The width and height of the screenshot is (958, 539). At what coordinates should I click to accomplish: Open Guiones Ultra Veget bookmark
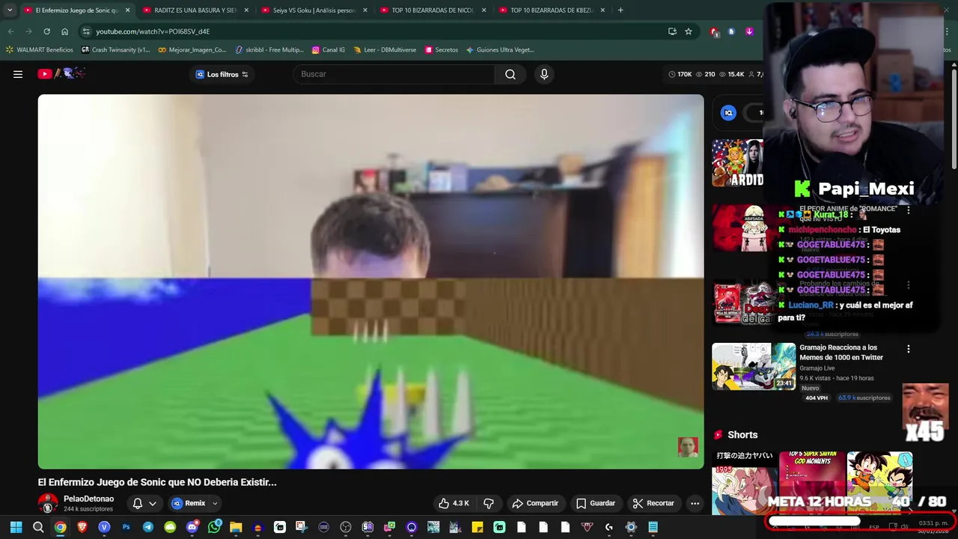click(x=500, y=50)
